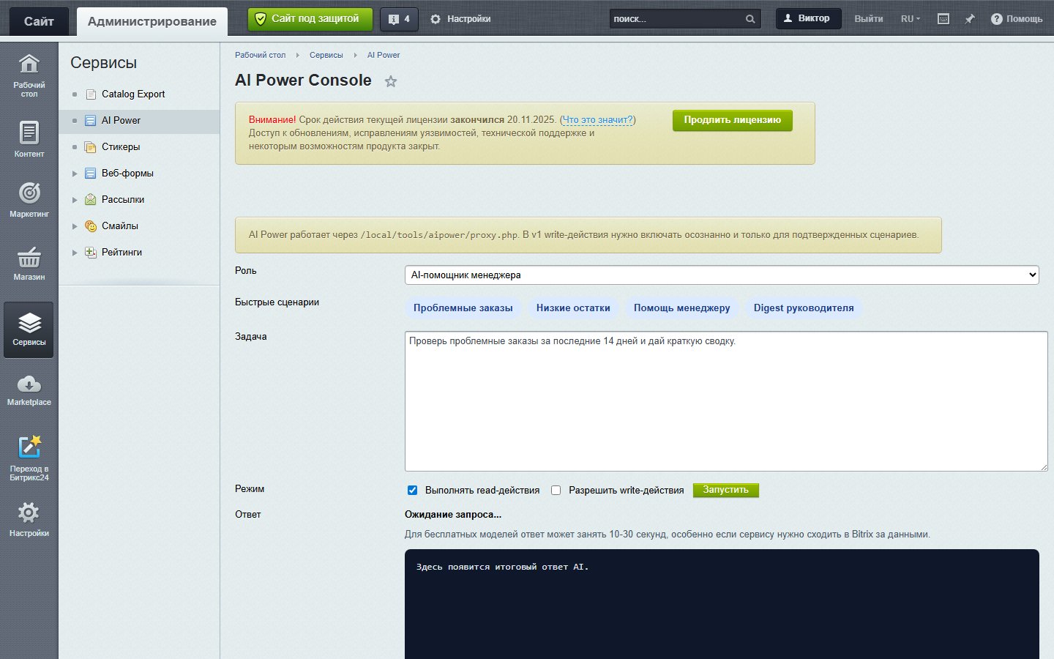Open the Переход в Битрикс24 icon
Image resolution: width=1054 pixels, height=659 pixels.
pyautogui.click(x=29, y=446)
